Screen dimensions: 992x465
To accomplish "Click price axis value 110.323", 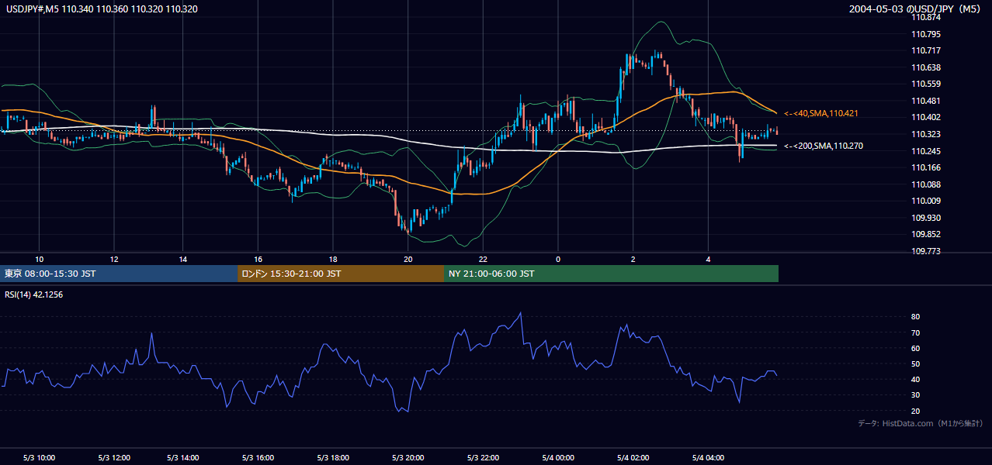I will coord(926,134).
